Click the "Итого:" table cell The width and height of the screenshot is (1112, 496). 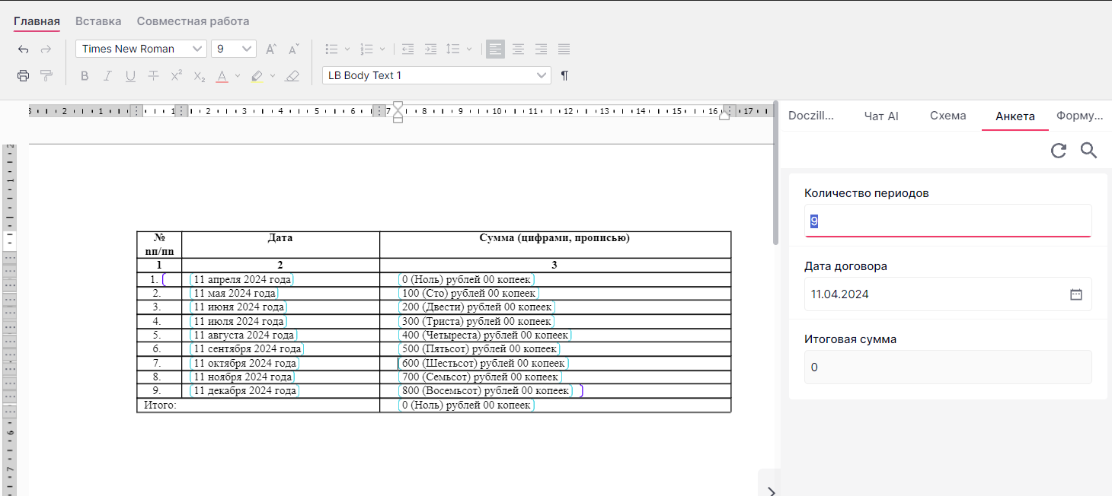tap(258, 405)
